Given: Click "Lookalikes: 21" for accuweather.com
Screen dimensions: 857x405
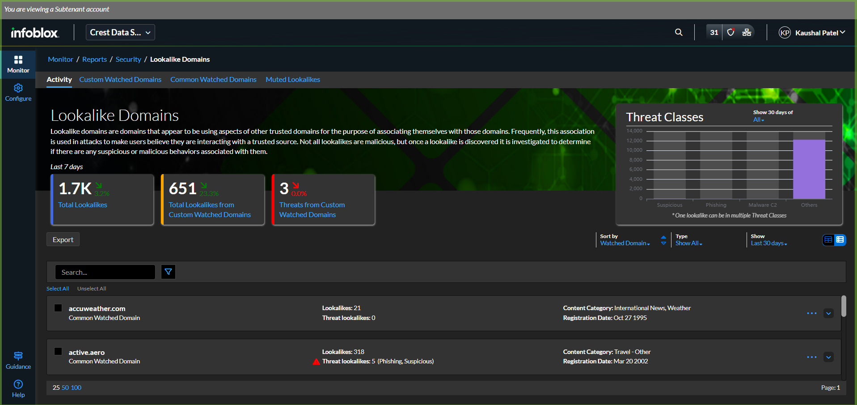Looking at the screenshot, I should coord(342,308).
